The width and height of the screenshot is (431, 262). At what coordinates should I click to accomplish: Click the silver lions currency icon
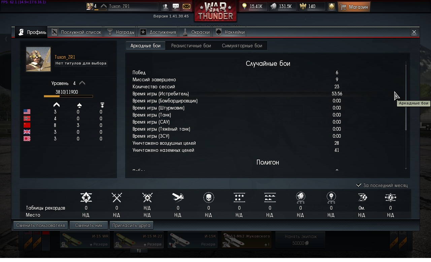click(274, 6)
